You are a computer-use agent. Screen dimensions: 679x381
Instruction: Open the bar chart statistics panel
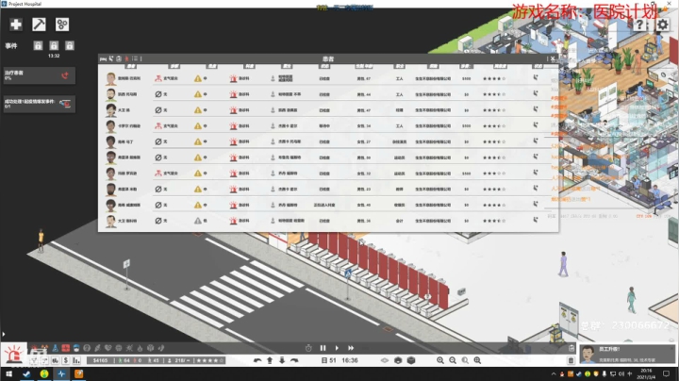76,360
